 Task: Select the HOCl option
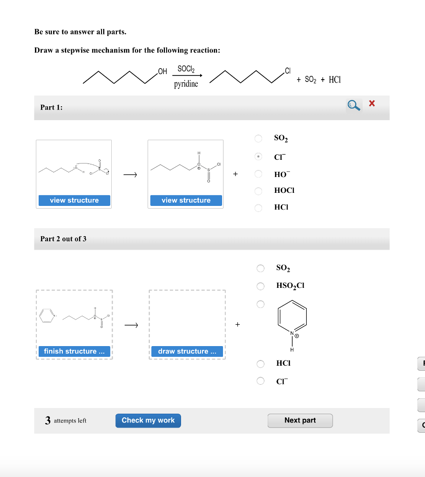[x=258, y=191]
